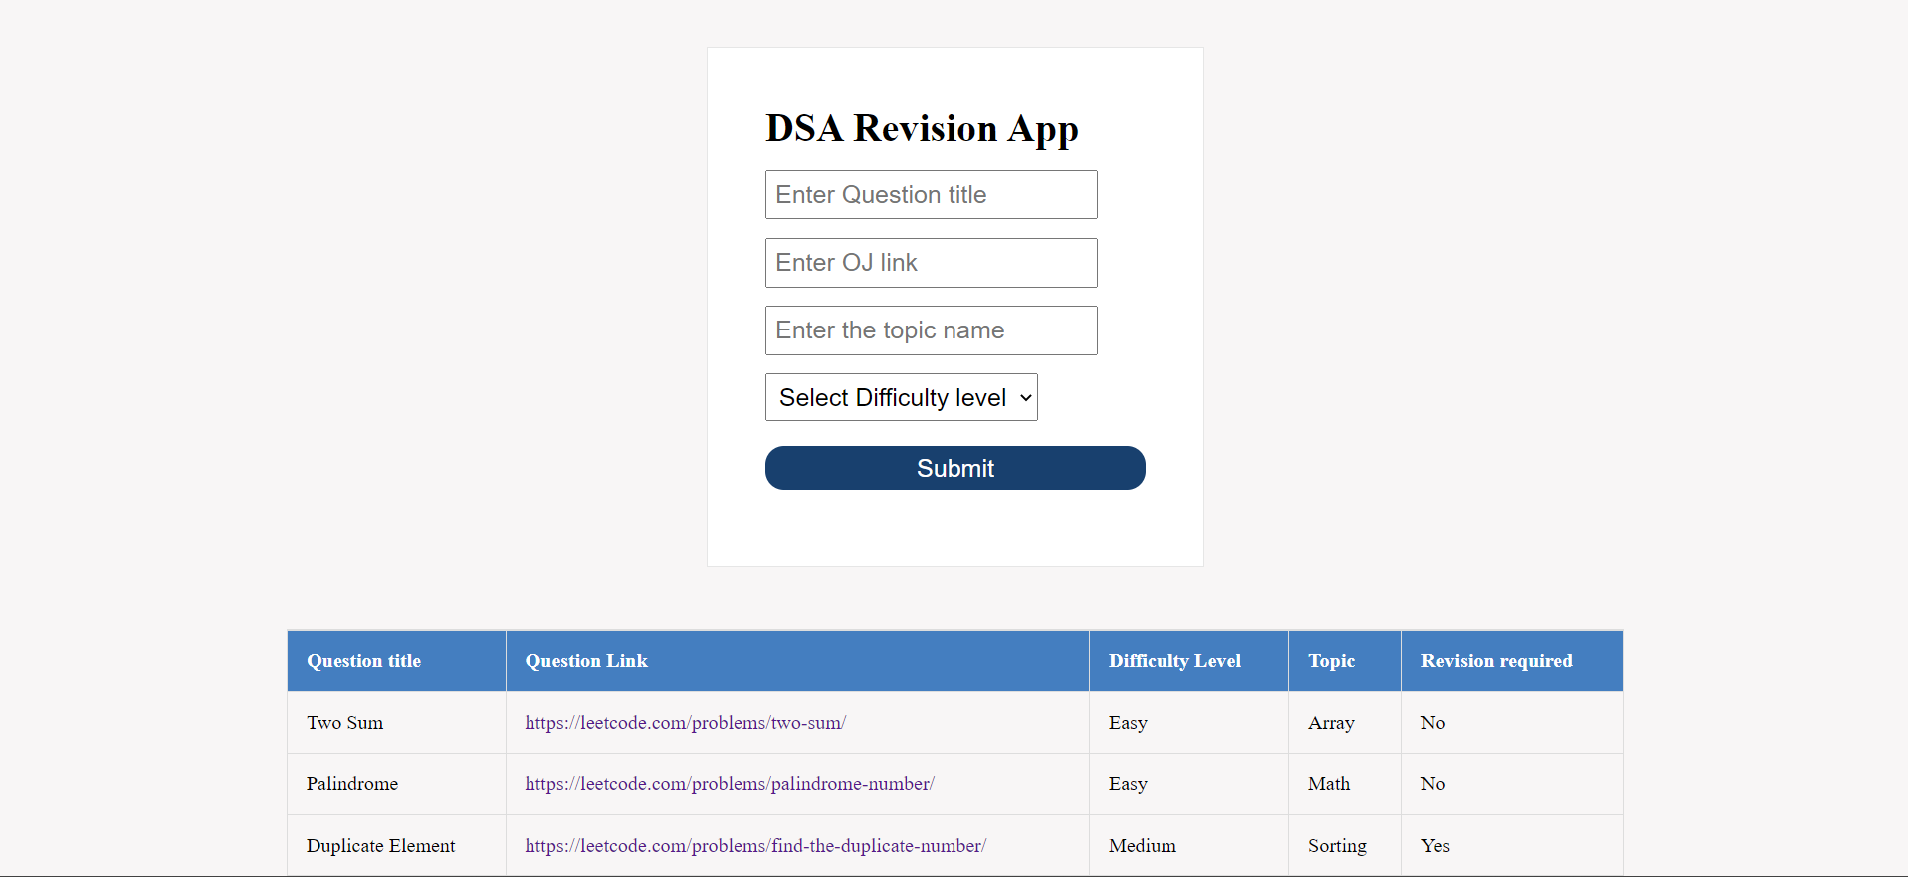Click the DSA Revision App heading

(922, 129)
